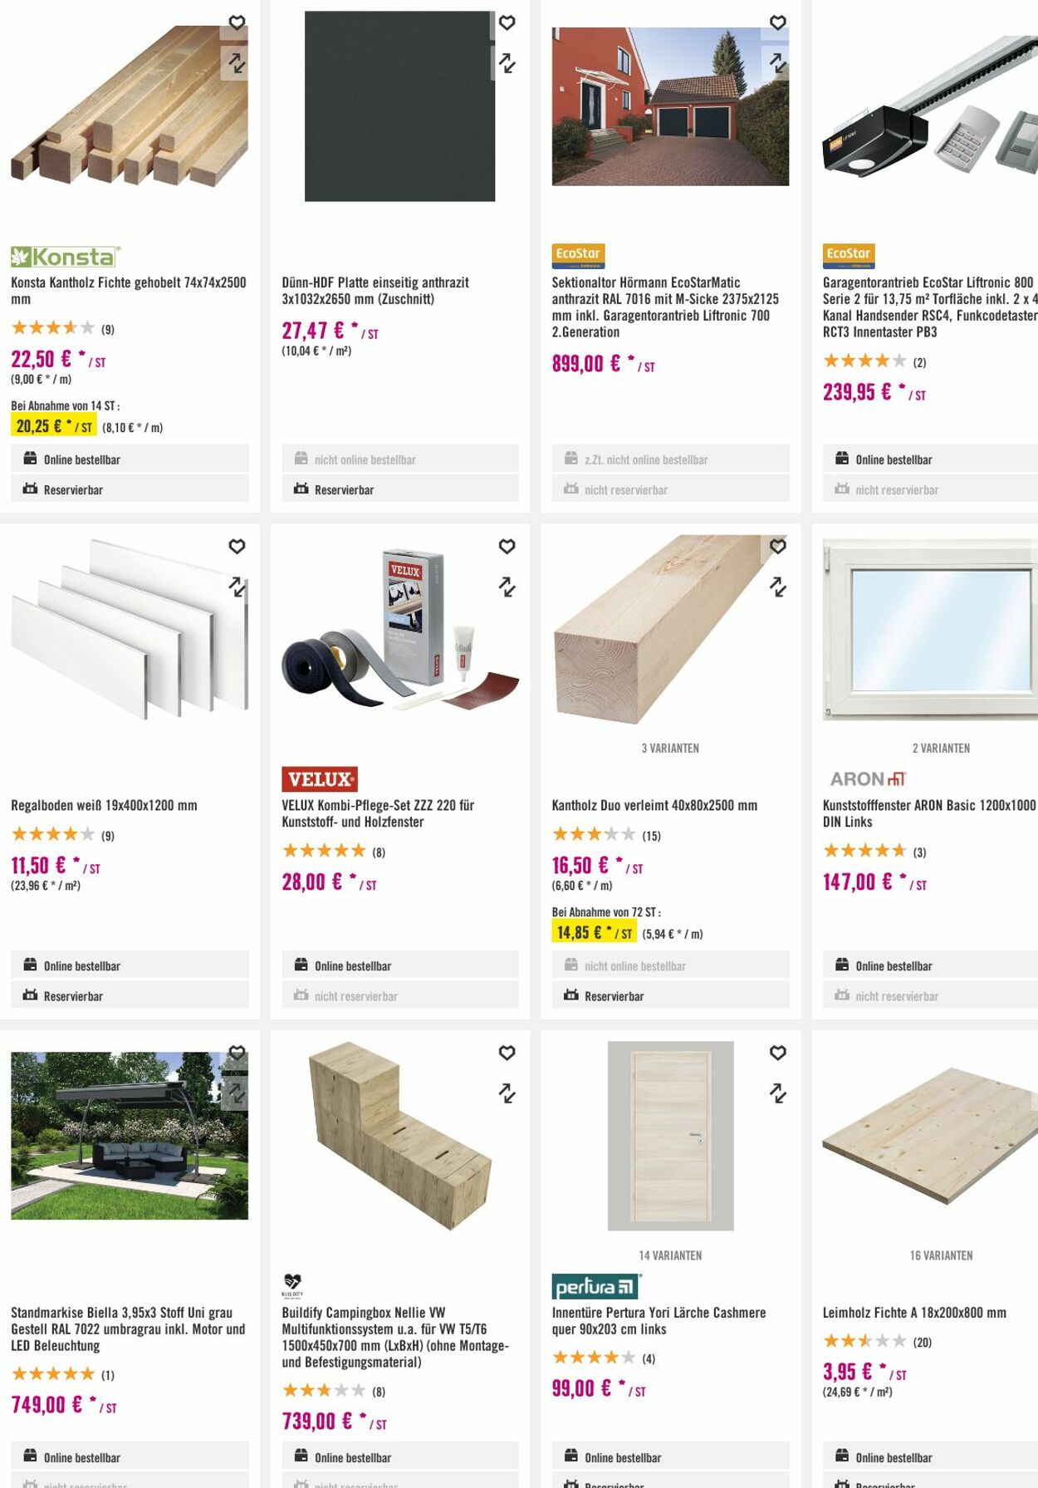Compare the Sektionaltor Hörmann EcoStarMatic
Image resolution: width=1038 pixels, height=1488 pixels.
coord(777,62)
